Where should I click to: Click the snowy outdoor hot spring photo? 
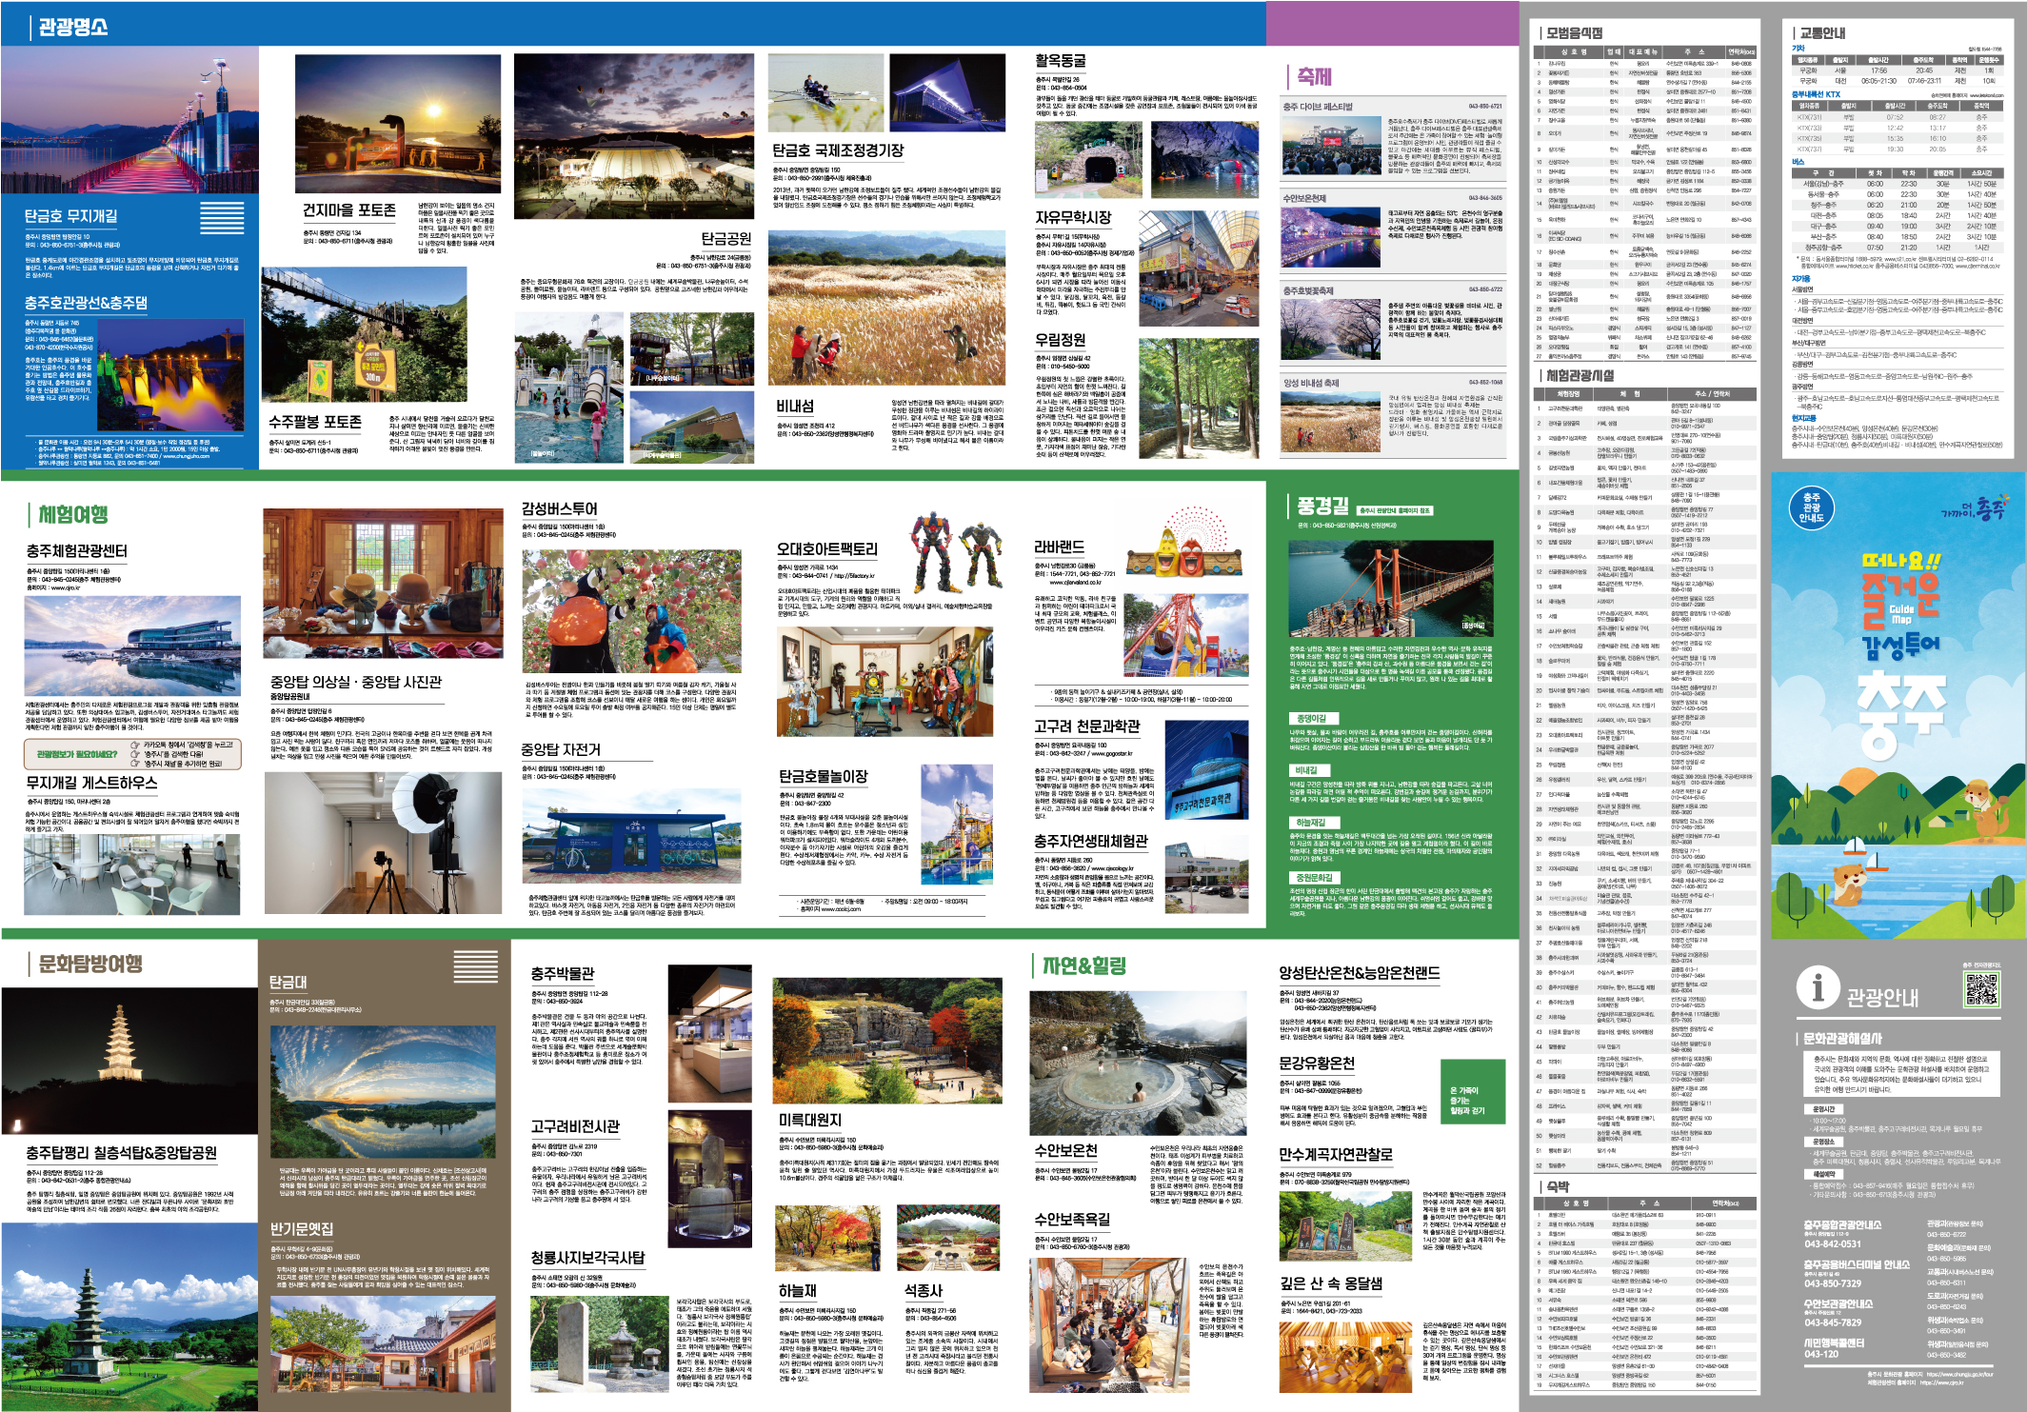click(1138, 1063)
